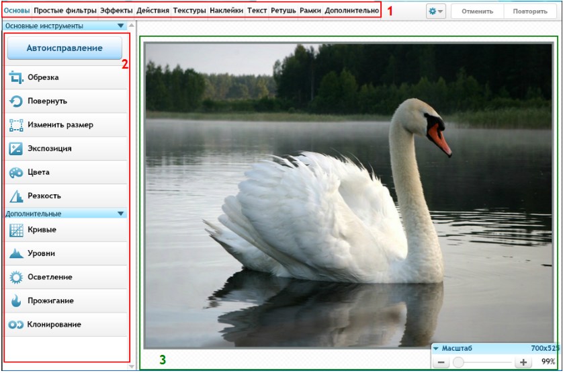Go to the Наклейки tab
The image size is (563, 373).
click(x=226, y=11)
